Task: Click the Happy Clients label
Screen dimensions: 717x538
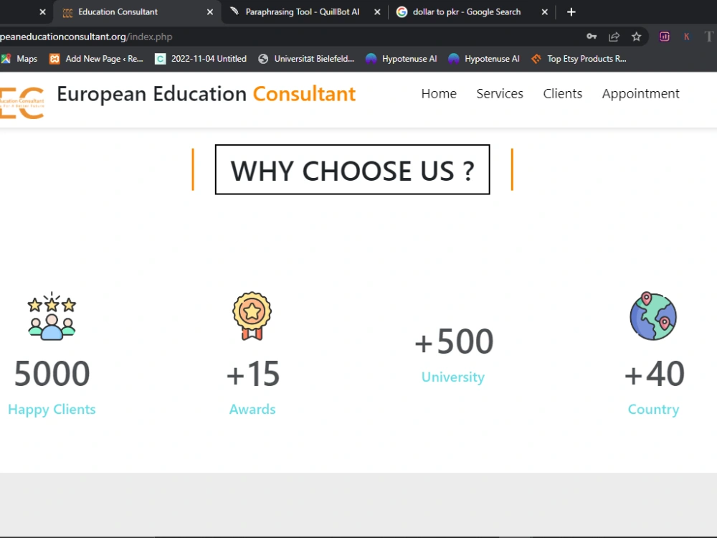Action: [52, 410]
